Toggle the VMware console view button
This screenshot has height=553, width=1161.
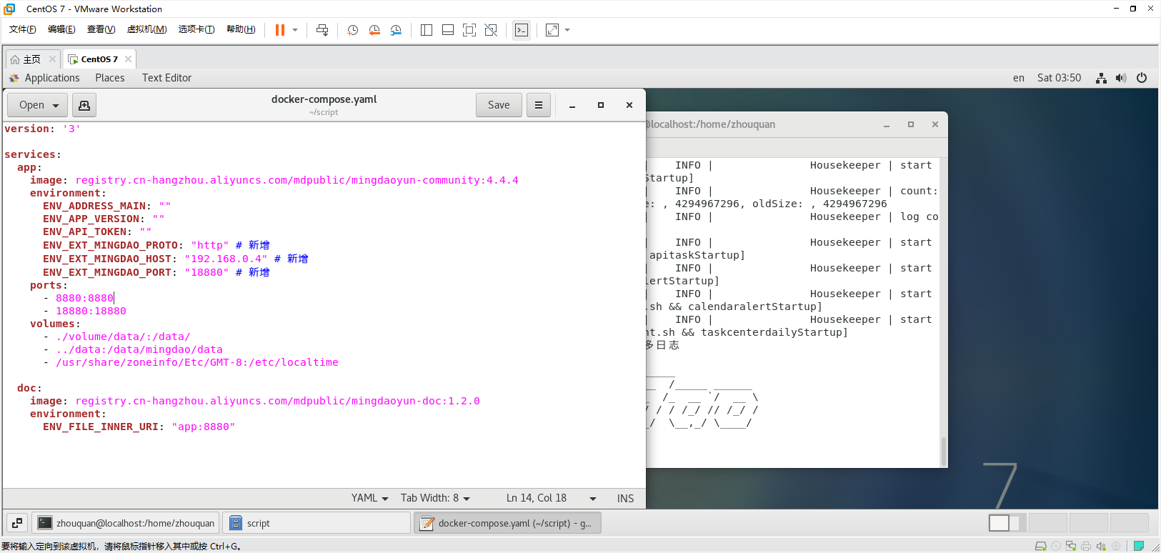coord(522,30)
